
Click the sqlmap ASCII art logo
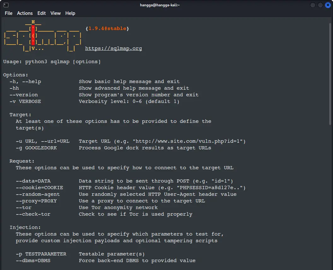coord(43,35)
